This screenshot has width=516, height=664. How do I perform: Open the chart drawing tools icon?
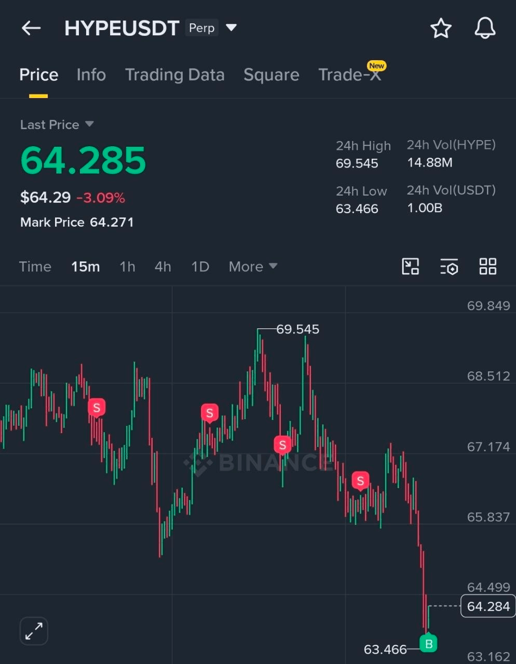tap(411, 267)
